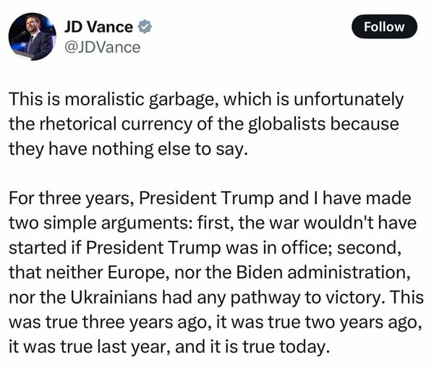The height and width of the screenshot is (369, 434).
Task: Open the profile picture avatar
Action: pos(33,37)
